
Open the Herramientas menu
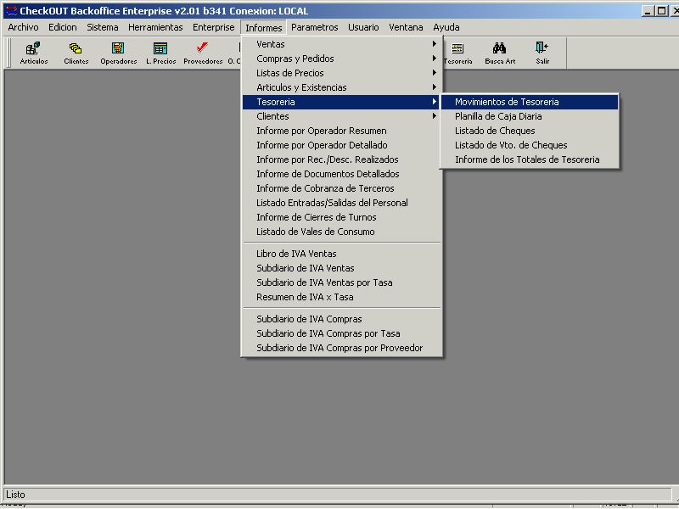tap(155, 27)
